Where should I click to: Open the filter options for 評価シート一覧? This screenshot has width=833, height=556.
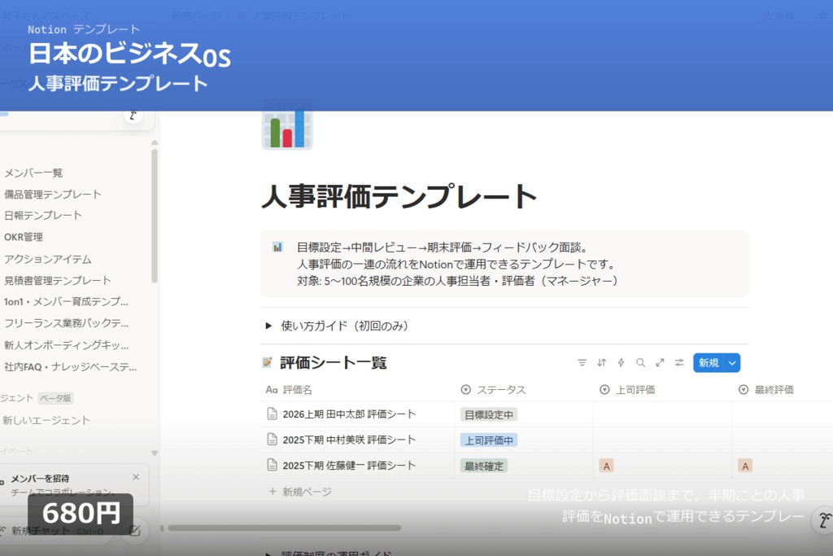(582, 362)
